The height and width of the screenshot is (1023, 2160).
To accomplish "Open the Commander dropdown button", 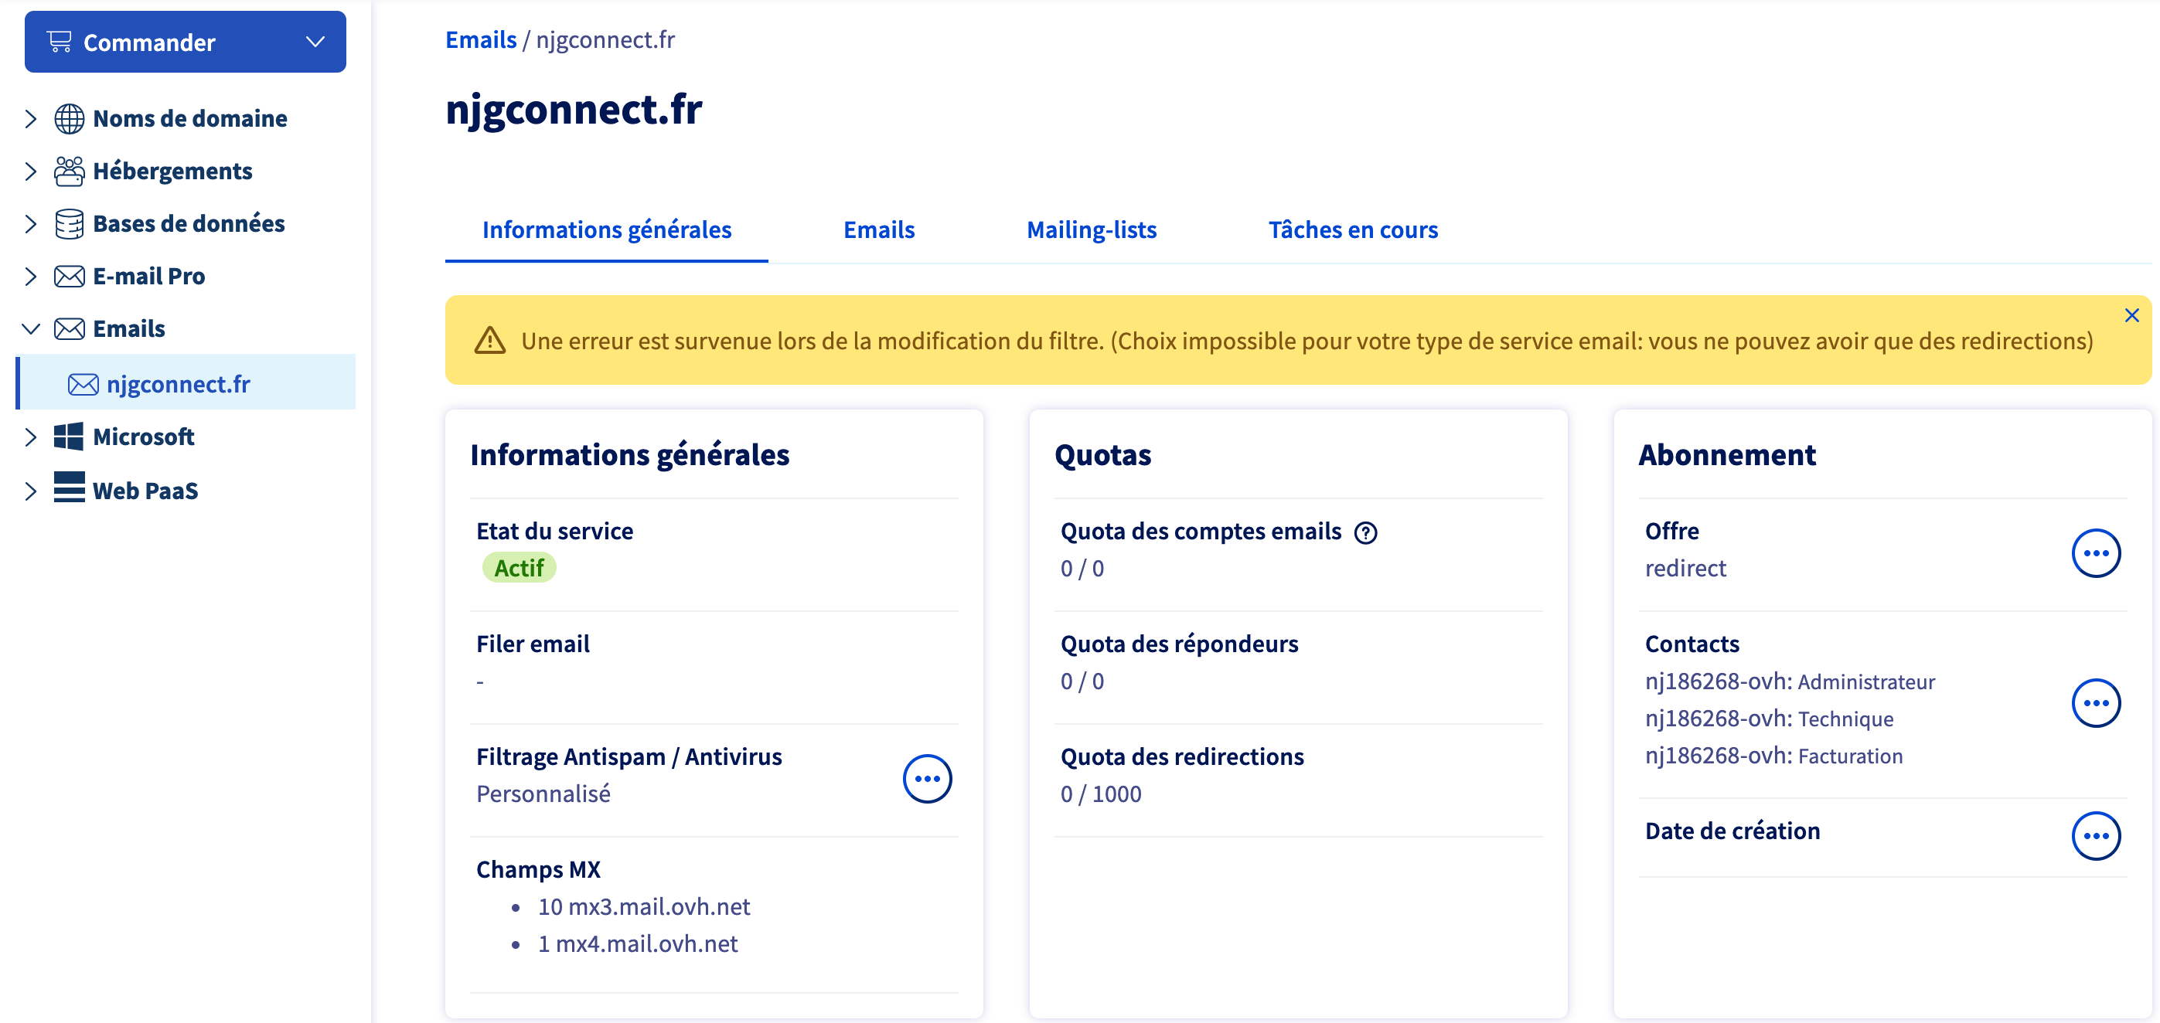I will coord(185,42).
